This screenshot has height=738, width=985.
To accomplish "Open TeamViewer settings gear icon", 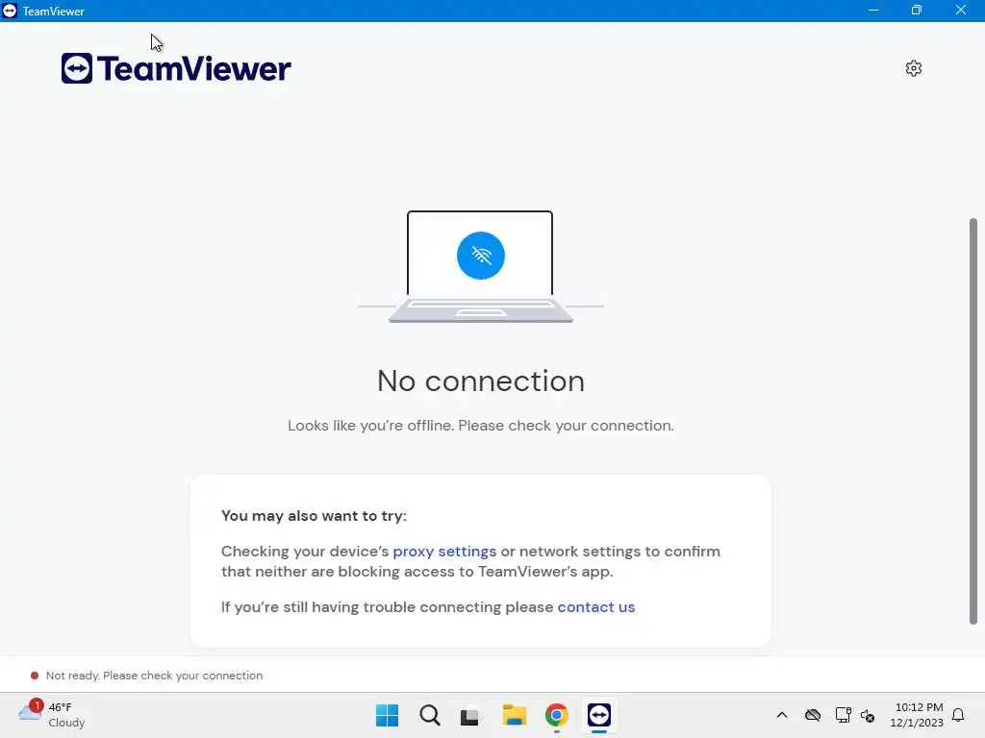I will 914,68.
